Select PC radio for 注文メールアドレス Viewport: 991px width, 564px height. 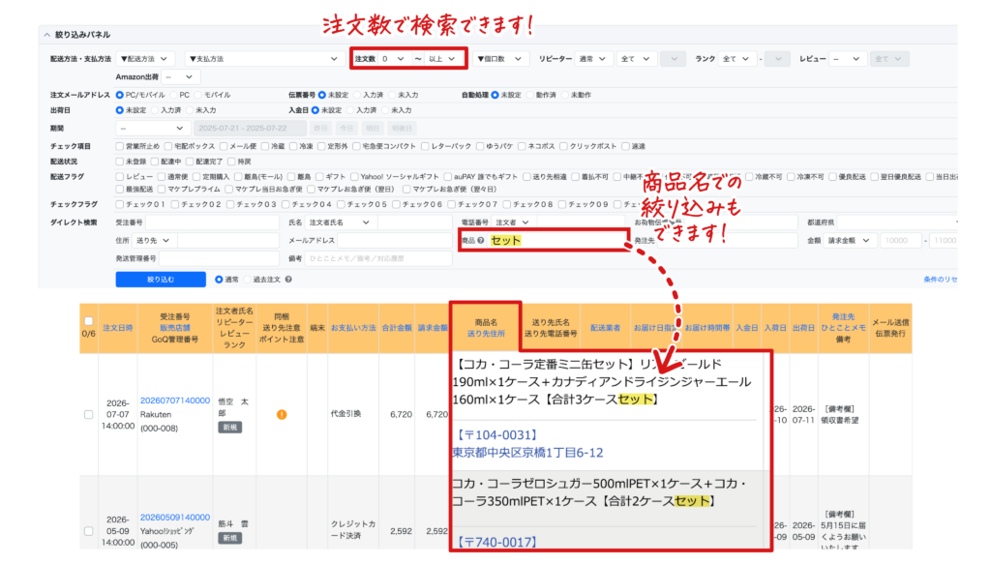pyautogui.click(x=174, y=96)
